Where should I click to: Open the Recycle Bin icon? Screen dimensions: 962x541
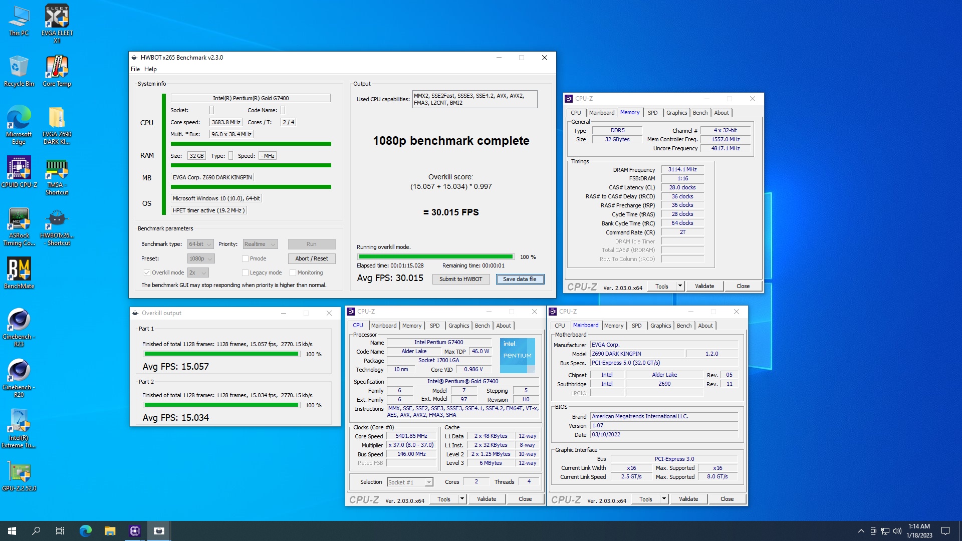tap(19, 71)
